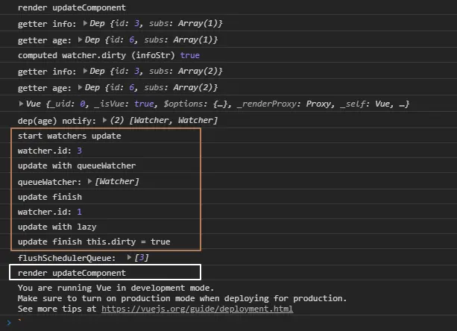Image resolution: width=457 pixels, height=331 pixels.
Task: Select 'update finish' log line
Action: coord(50,197)
